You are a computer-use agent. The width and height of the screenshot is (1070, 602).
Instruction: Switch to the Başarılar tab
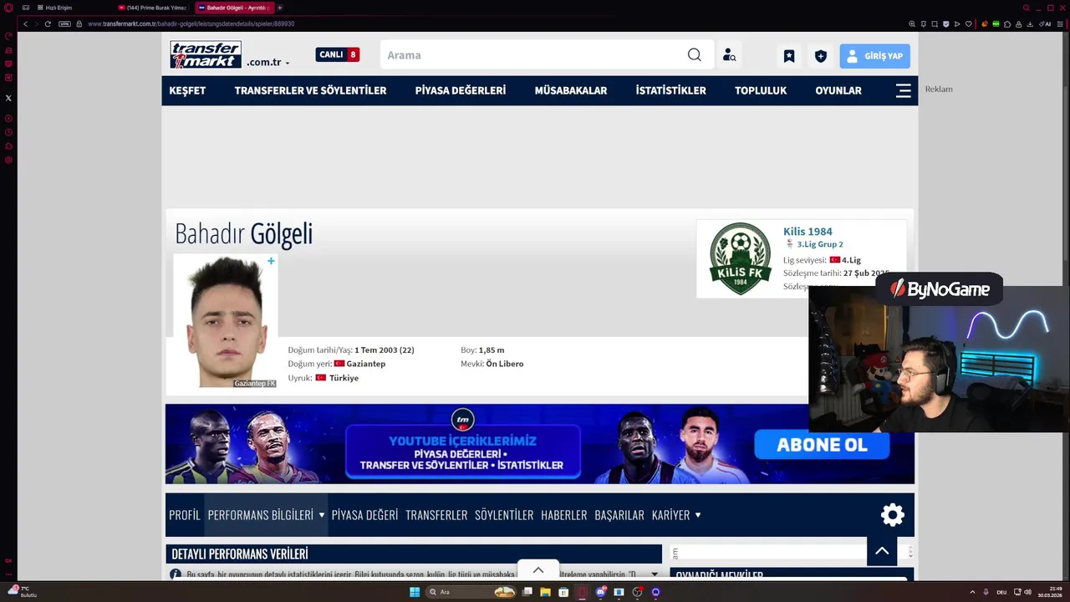pos(619,515)
